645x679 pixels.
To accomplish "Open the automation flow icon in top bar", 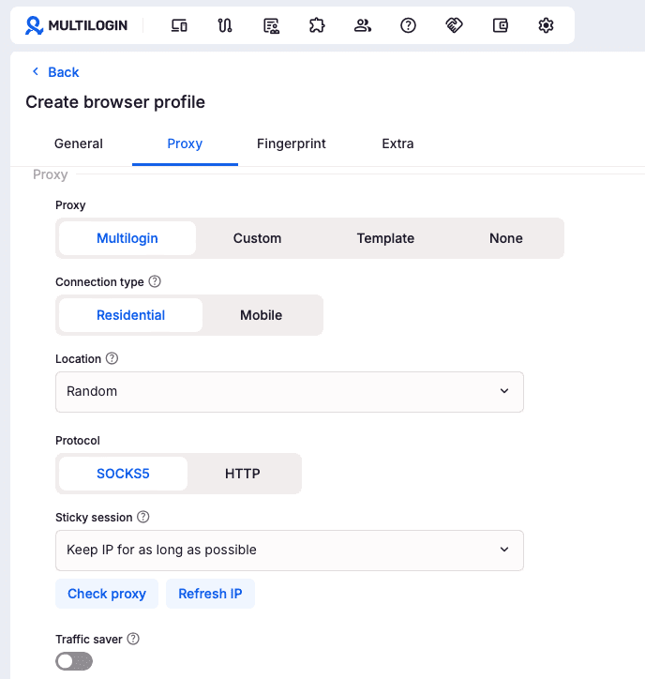I will [x=225, y=25].
